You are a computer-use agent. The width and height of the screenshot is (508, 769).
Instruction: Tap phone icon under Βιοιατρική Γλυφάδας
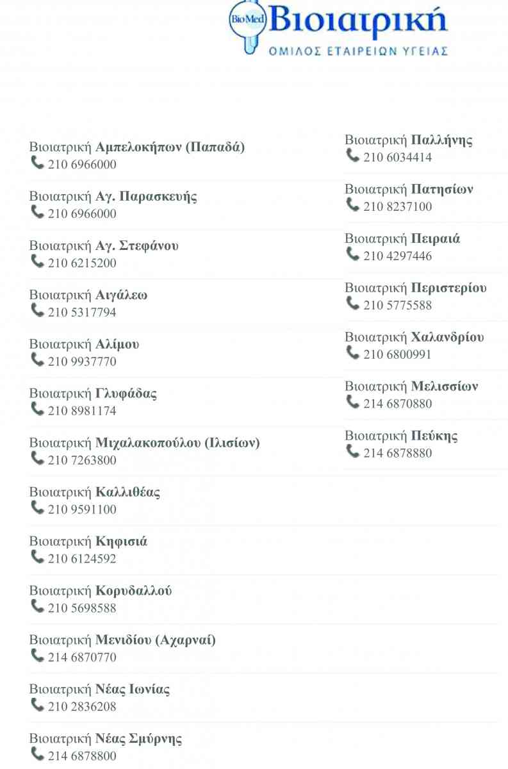[x=38, y=409]
